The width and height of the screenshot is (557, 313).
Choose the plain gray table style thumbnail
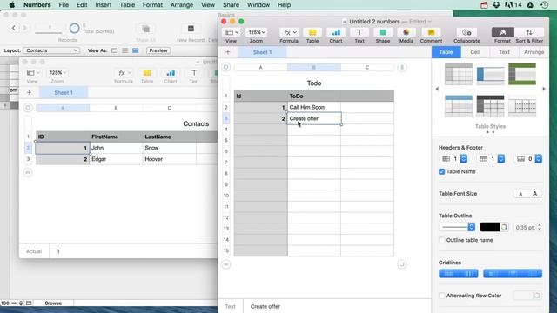pos(459,74)
